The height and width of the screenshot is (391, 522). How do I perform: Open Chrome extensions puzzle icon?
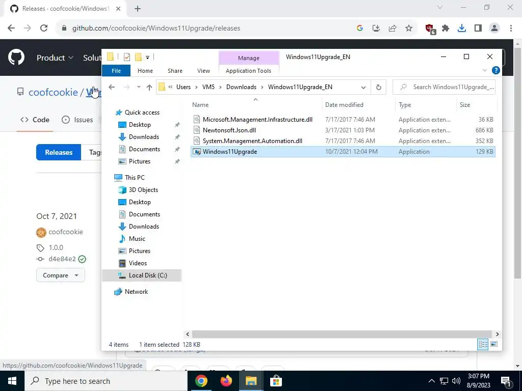click(x=446, y=29)
